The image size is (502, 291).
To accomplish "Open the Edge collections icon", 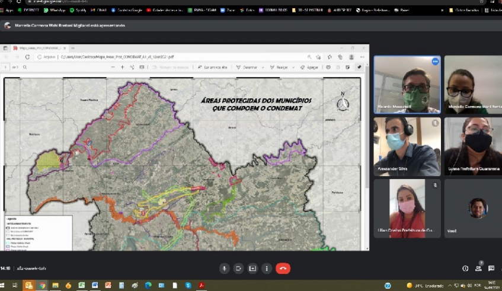I will pyautogui.click(x=340, y=57).
